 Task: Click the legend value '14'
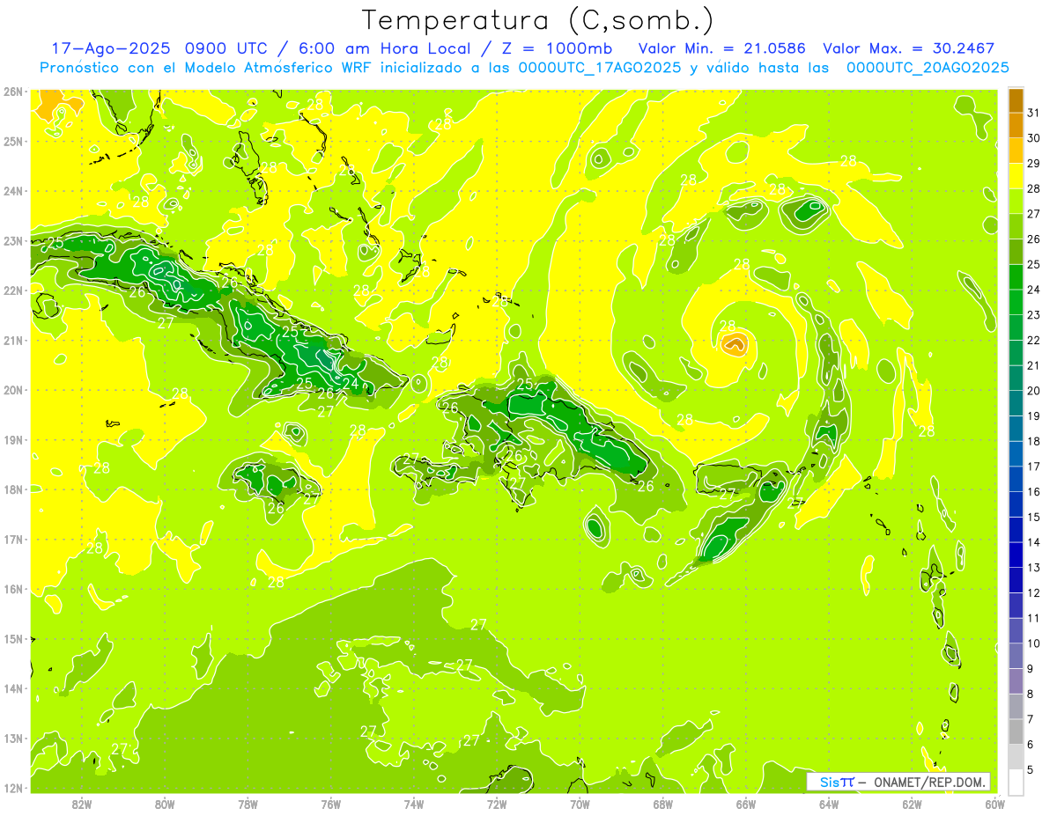tap(1034, 542)
